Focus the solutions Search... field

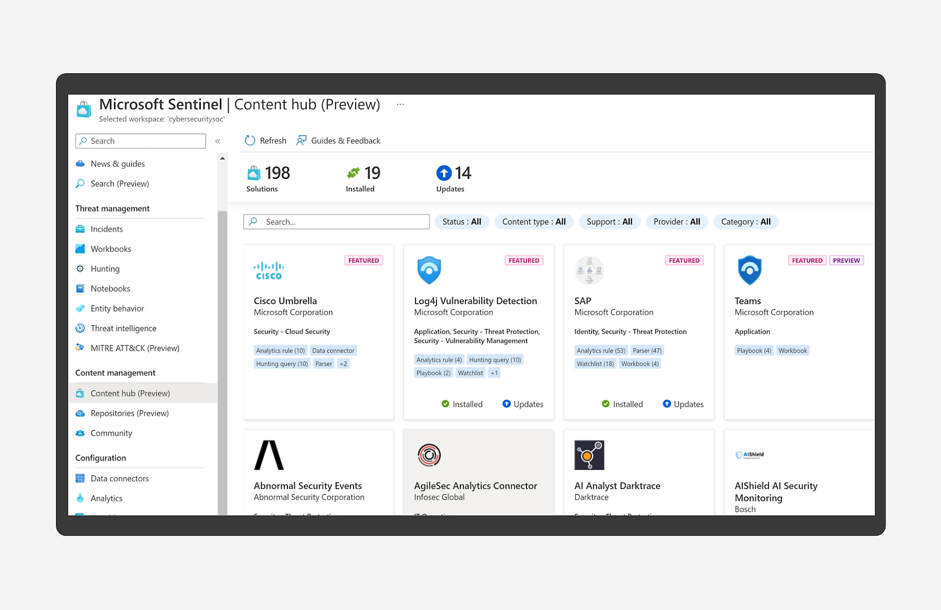click(x=336, y=222)
